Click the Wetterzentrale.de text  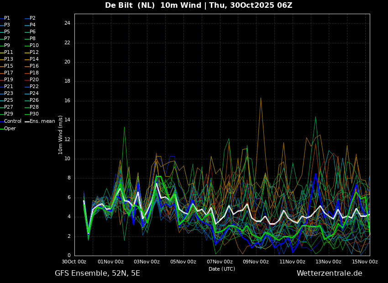330,273
